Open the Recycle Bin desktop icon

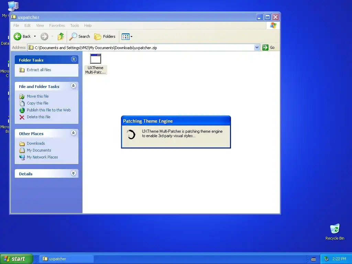tap(335, 229)
